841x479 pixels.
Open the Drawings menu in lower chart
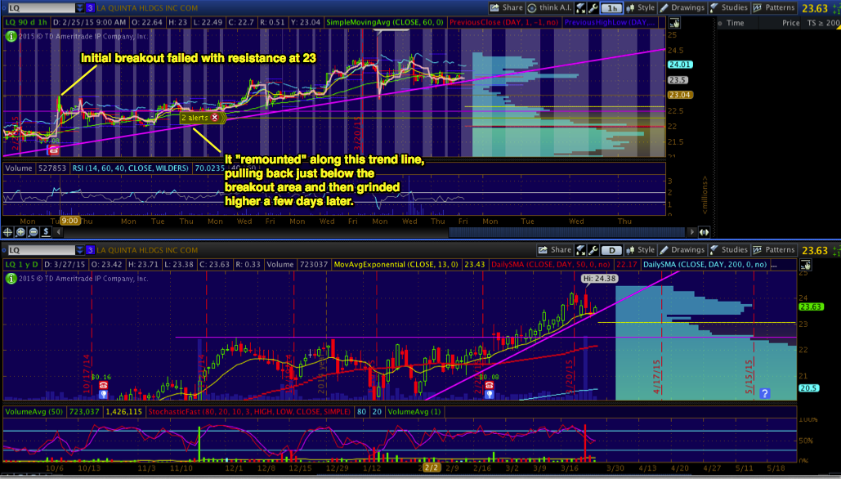[x=682, y=249]
